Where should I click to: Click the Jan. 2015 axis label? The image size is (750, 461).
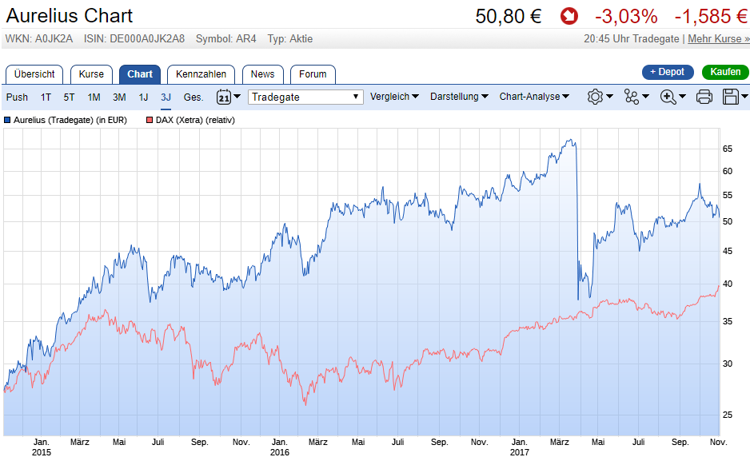tap(41, 447)
